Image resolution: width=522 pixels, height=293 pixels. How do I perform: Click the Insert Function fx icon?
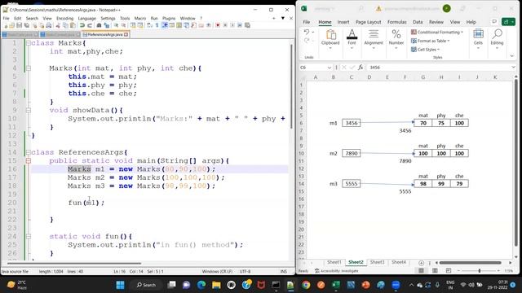tap(361, 68)
